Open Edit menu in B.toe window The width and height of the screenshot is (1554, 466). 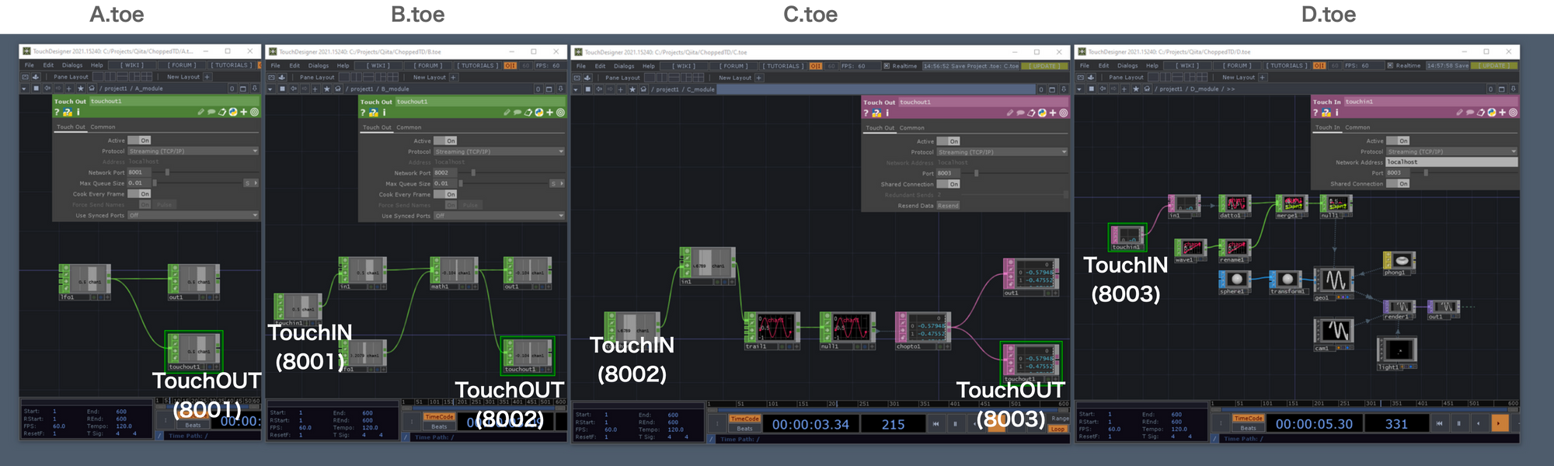[294, 66]
